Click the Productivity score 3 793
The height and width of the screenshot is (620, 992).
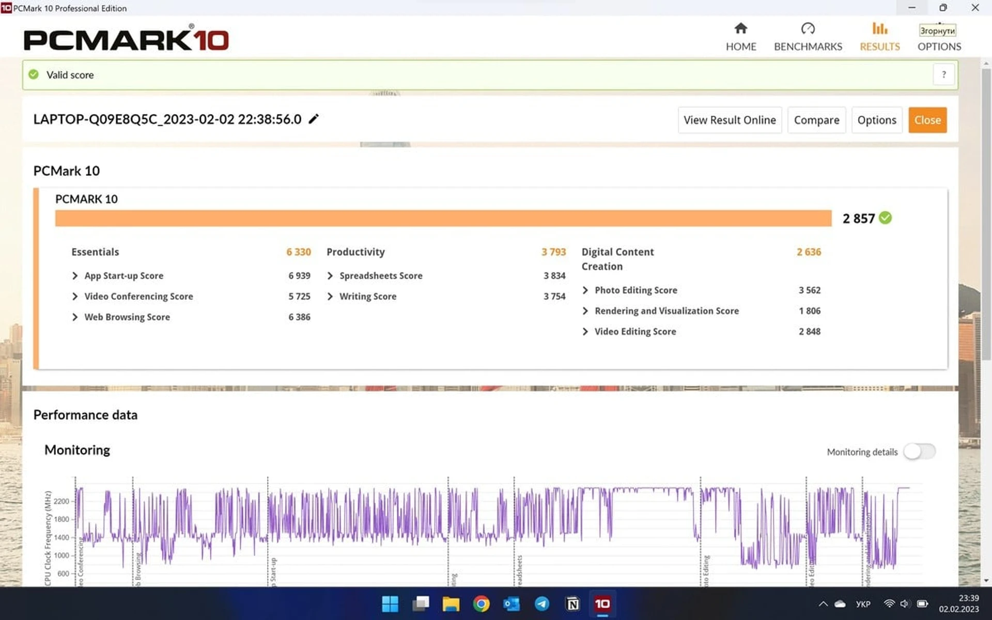tap(553, 252)
